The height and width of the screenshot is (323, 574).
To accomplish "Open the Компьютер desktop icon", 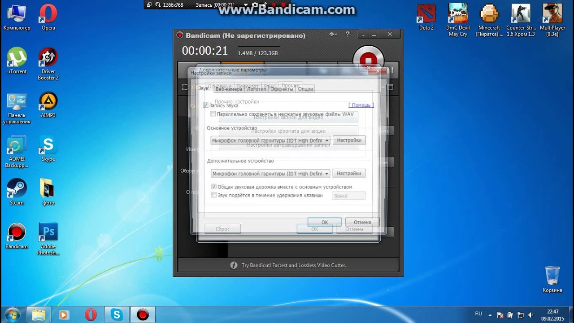I will coord(17,17).
